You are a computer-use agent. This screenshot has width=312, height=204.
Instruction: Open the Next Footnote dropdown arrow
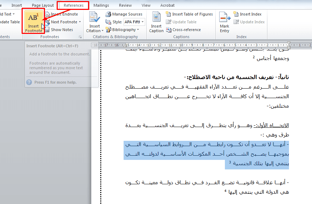[x=80, y=22]
